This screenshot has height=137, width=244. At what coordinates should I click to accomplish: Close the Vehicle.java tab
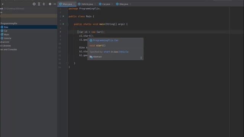pos(95,4)
